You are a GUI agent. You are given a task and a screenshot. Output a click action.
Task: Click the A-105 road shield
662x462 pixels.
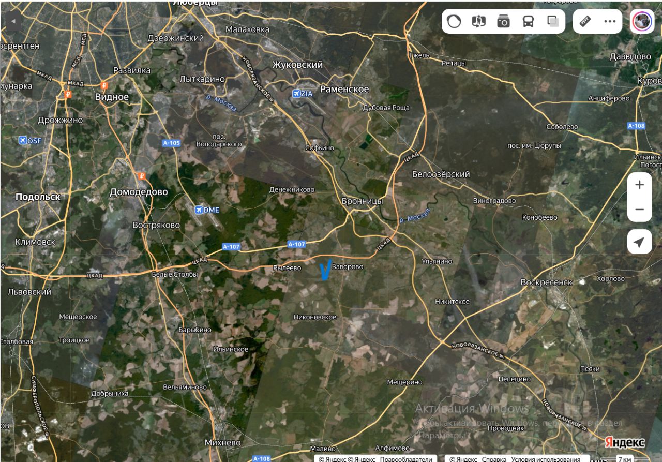[171, 143]
